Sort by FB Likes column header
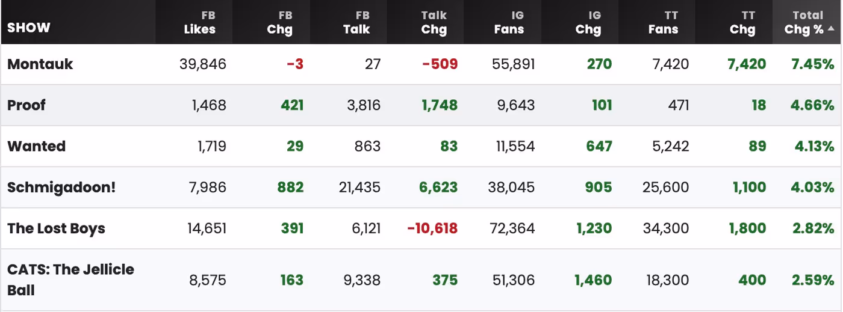843x312 pixels. tap(200, 22)
